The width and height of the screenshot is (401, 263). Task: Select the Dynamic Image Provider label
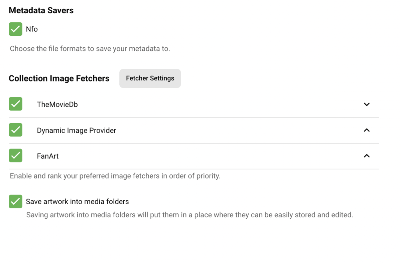coord(77,130)
